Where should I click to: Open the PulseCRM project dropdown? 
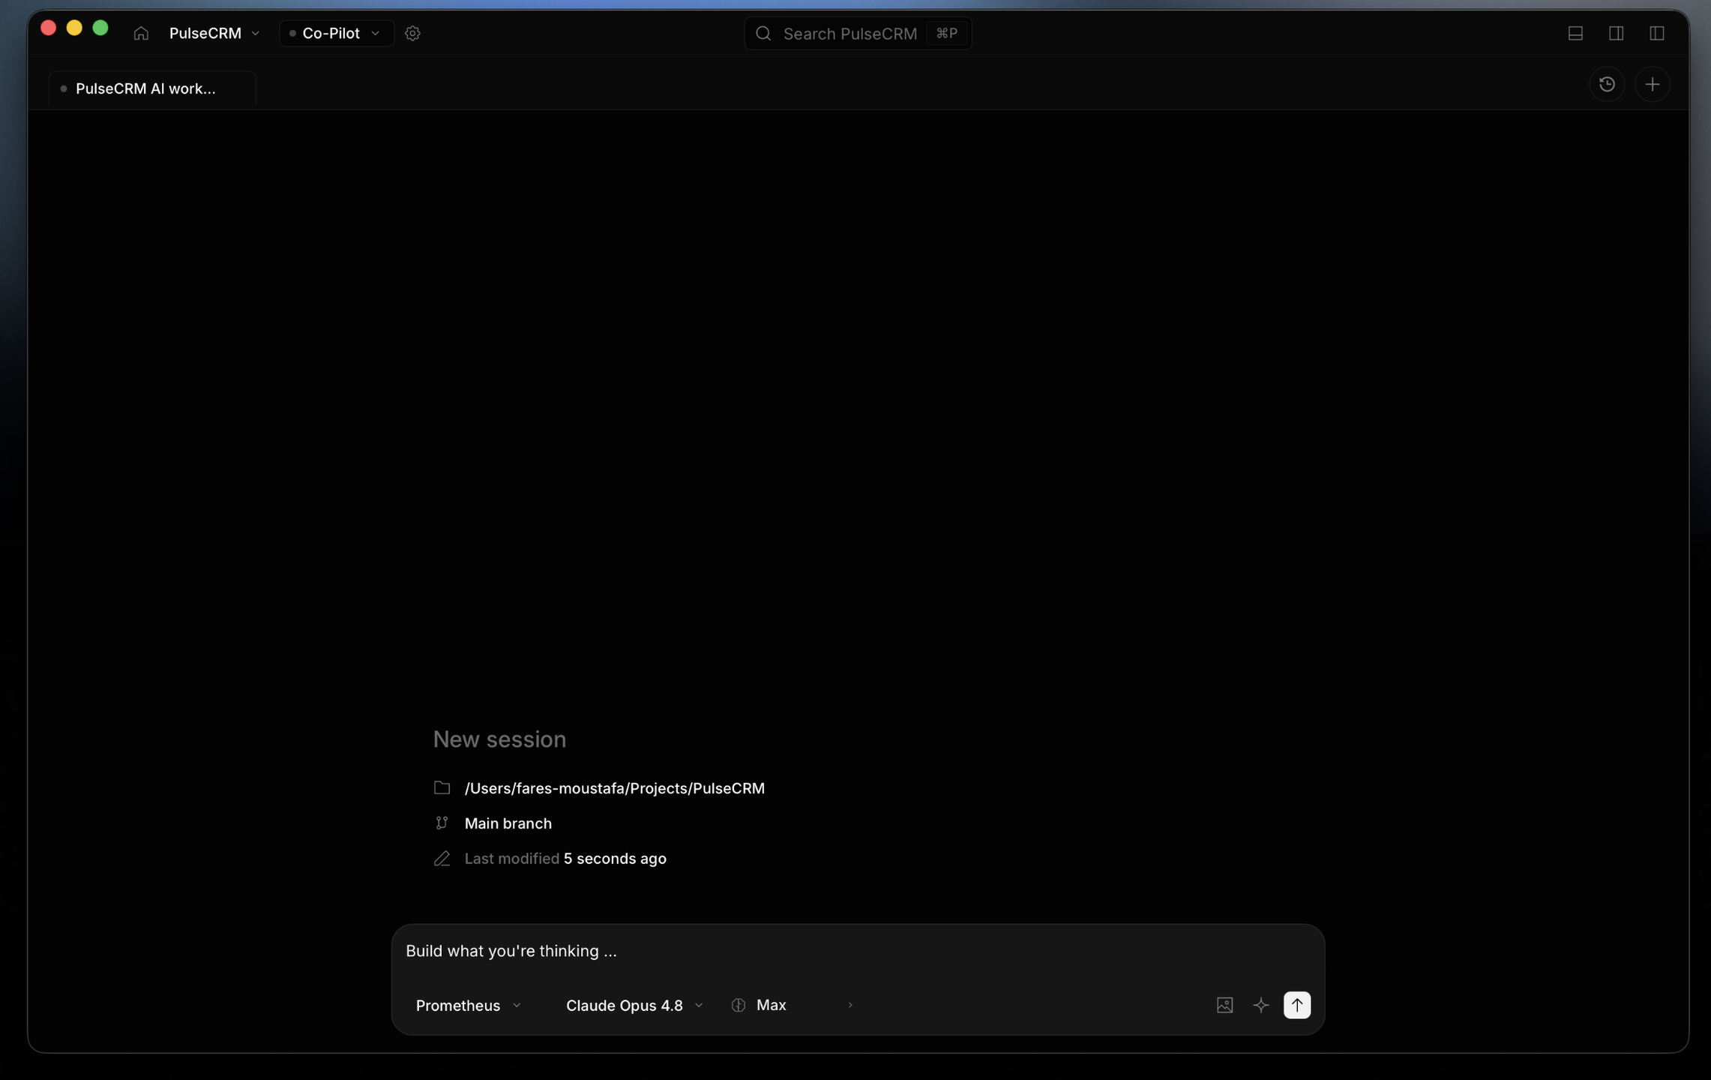pos(214,34)
